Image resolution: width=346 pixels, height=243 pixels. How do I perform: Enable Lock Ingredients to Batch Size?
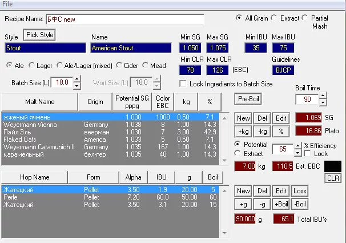click(x=183, y=84)
